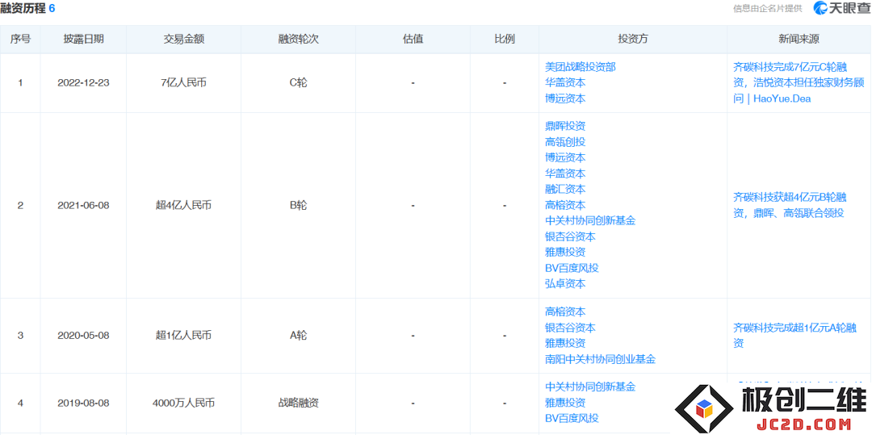
Task: Click the 新闻来源 column header
Action: pos(799,40)
